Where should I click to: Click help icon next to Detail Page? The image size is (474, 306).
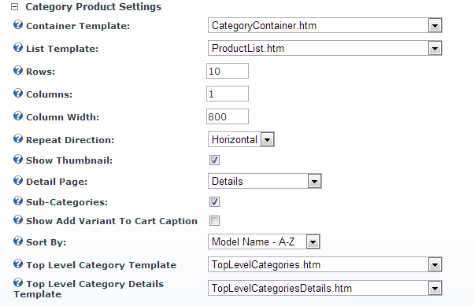[x=18, y=180]
